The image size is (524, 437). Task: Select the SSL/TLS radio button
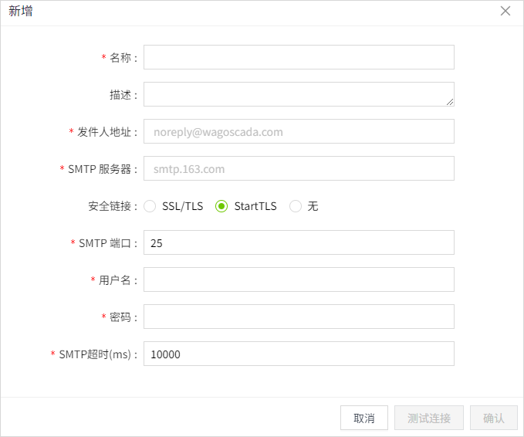(150, 206)
